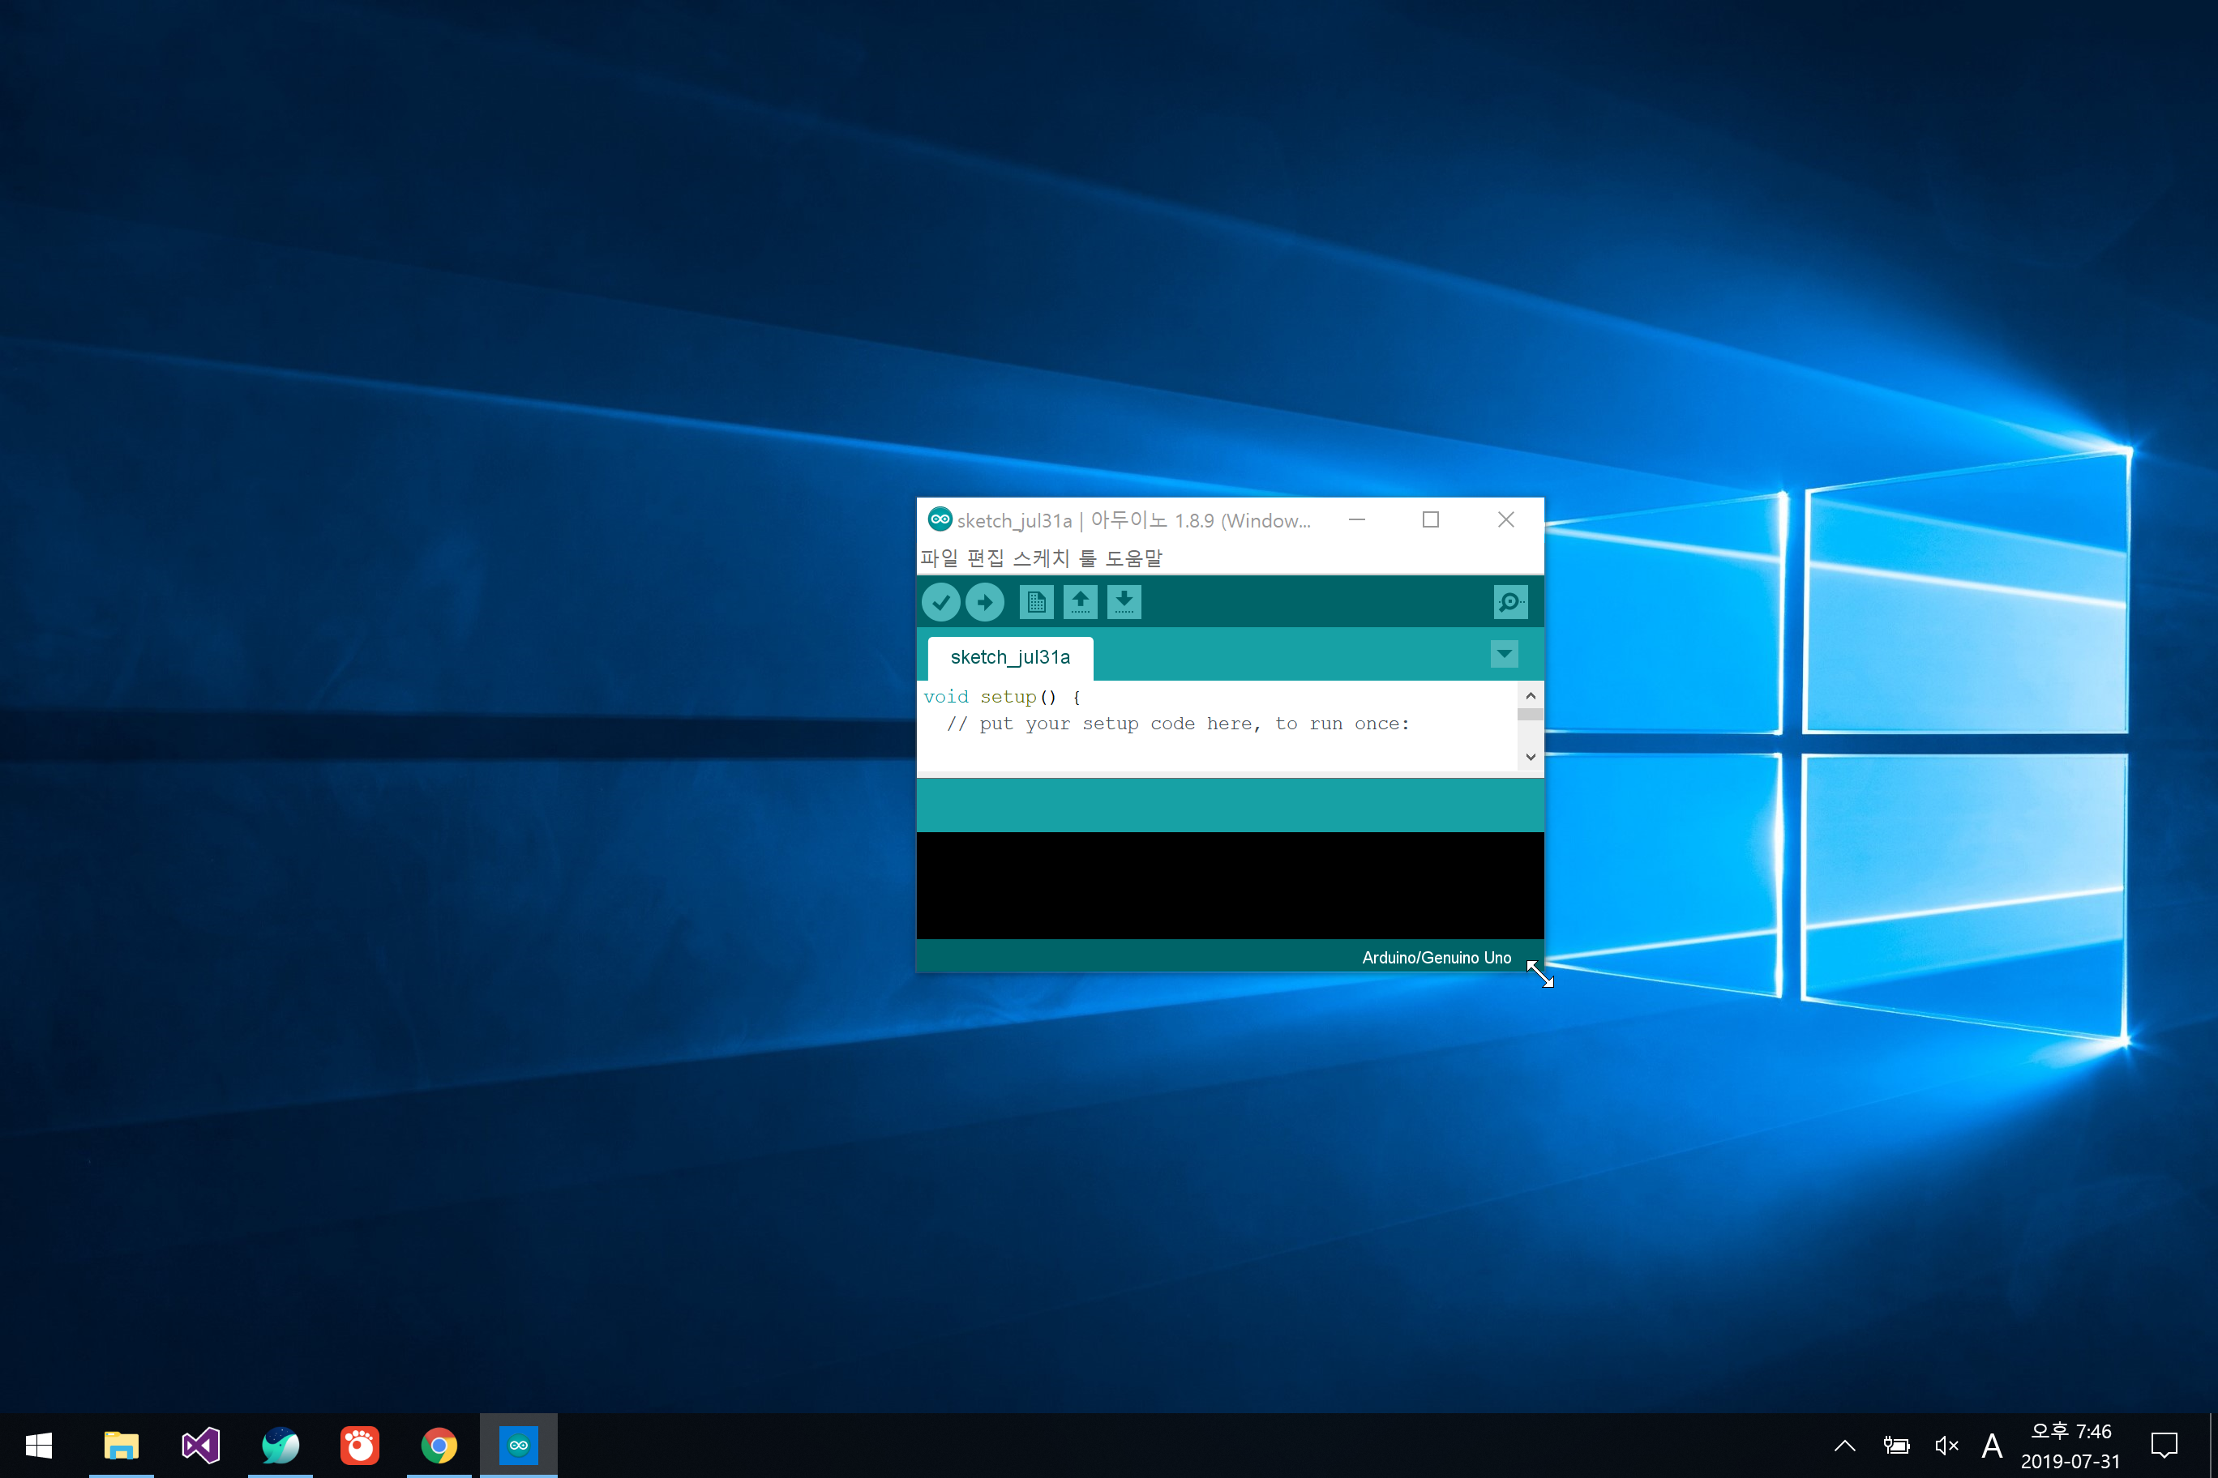Image resolution: width=2218 pixels, height=1478 pixels.
Task: Open the 툴 menu
Action: click(1087, 558)
